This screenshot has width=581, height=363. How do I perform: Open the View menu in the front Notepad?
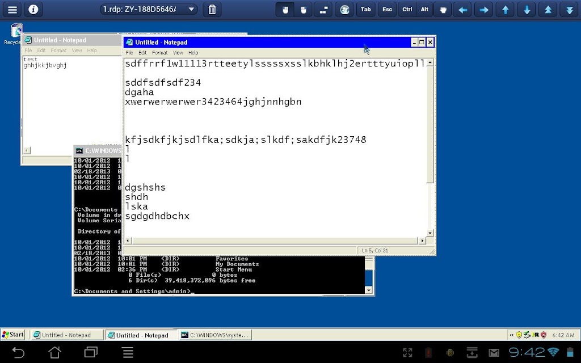(x=178, y=53)
